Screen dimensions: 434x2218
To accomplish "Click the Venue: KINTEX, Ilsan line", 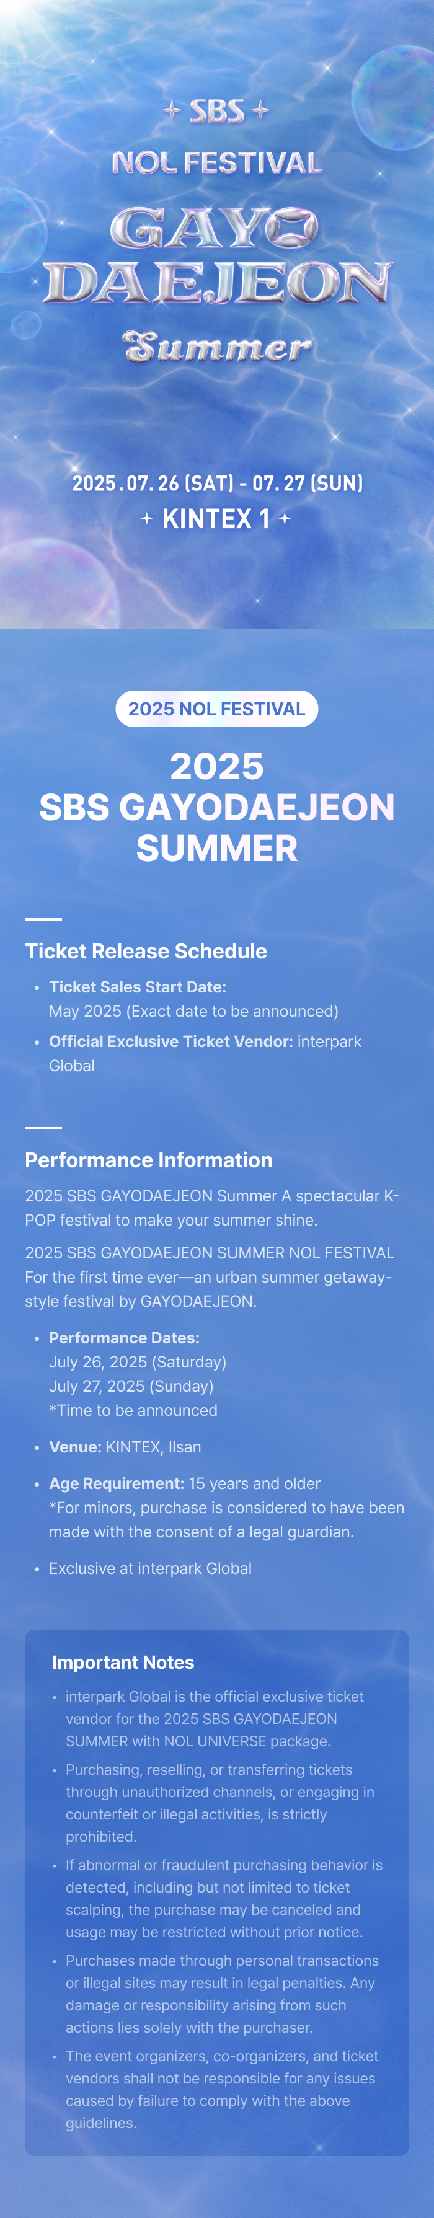I will pyautogui.click(x=125, y=1446).
